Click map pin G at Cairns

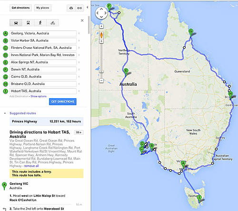click(191, 32)
